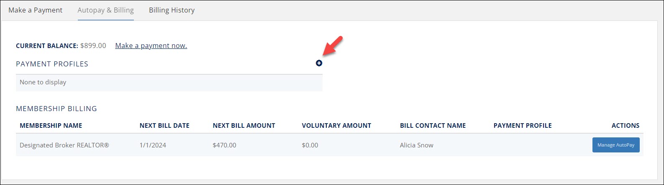Click the 1/1/2024 next bill date
Image resolution: width=664 pixels, height=185 pixels.
[x=153, y=145]
